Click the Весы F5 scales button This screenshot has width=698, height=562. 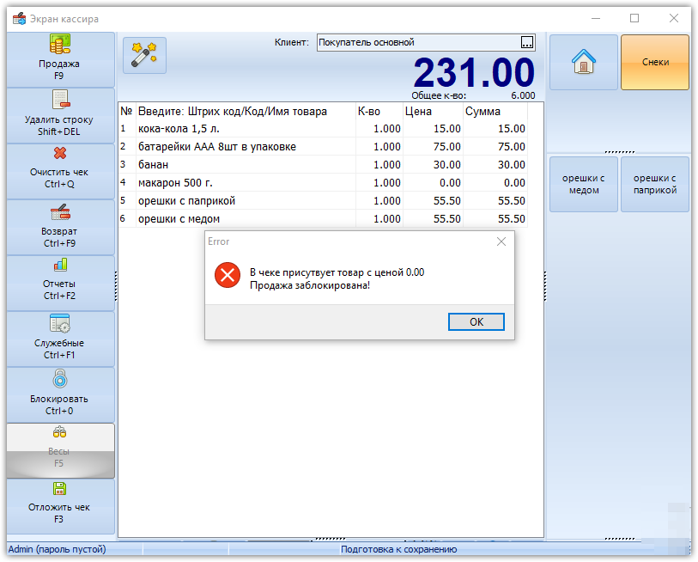pyautogui.click(x=61, y=450)
